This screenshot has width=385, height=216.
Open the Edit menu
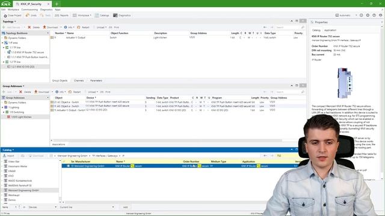[x=3, y=10]
